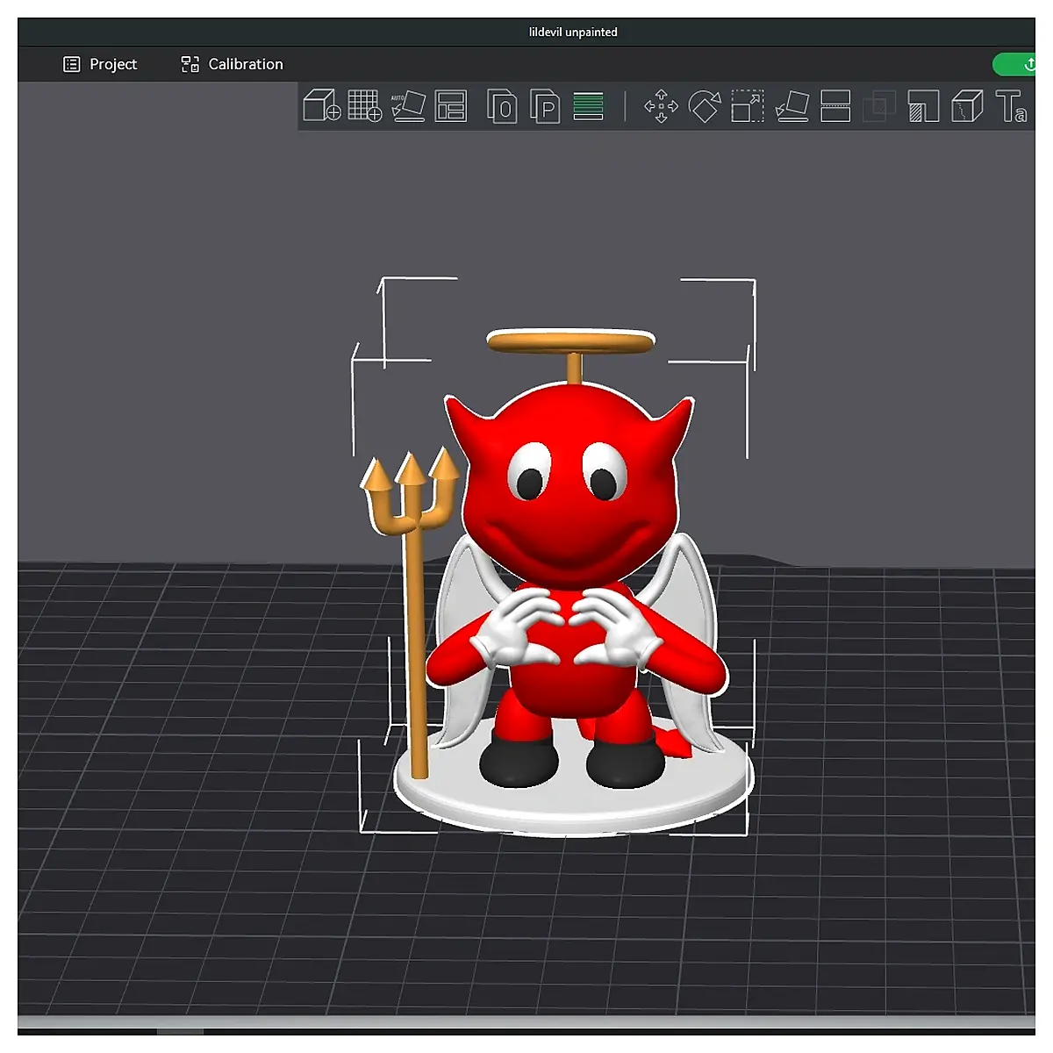Open the Project tab
Image resolution: width=1053 pixels, height=1053 pixels.
100,64
